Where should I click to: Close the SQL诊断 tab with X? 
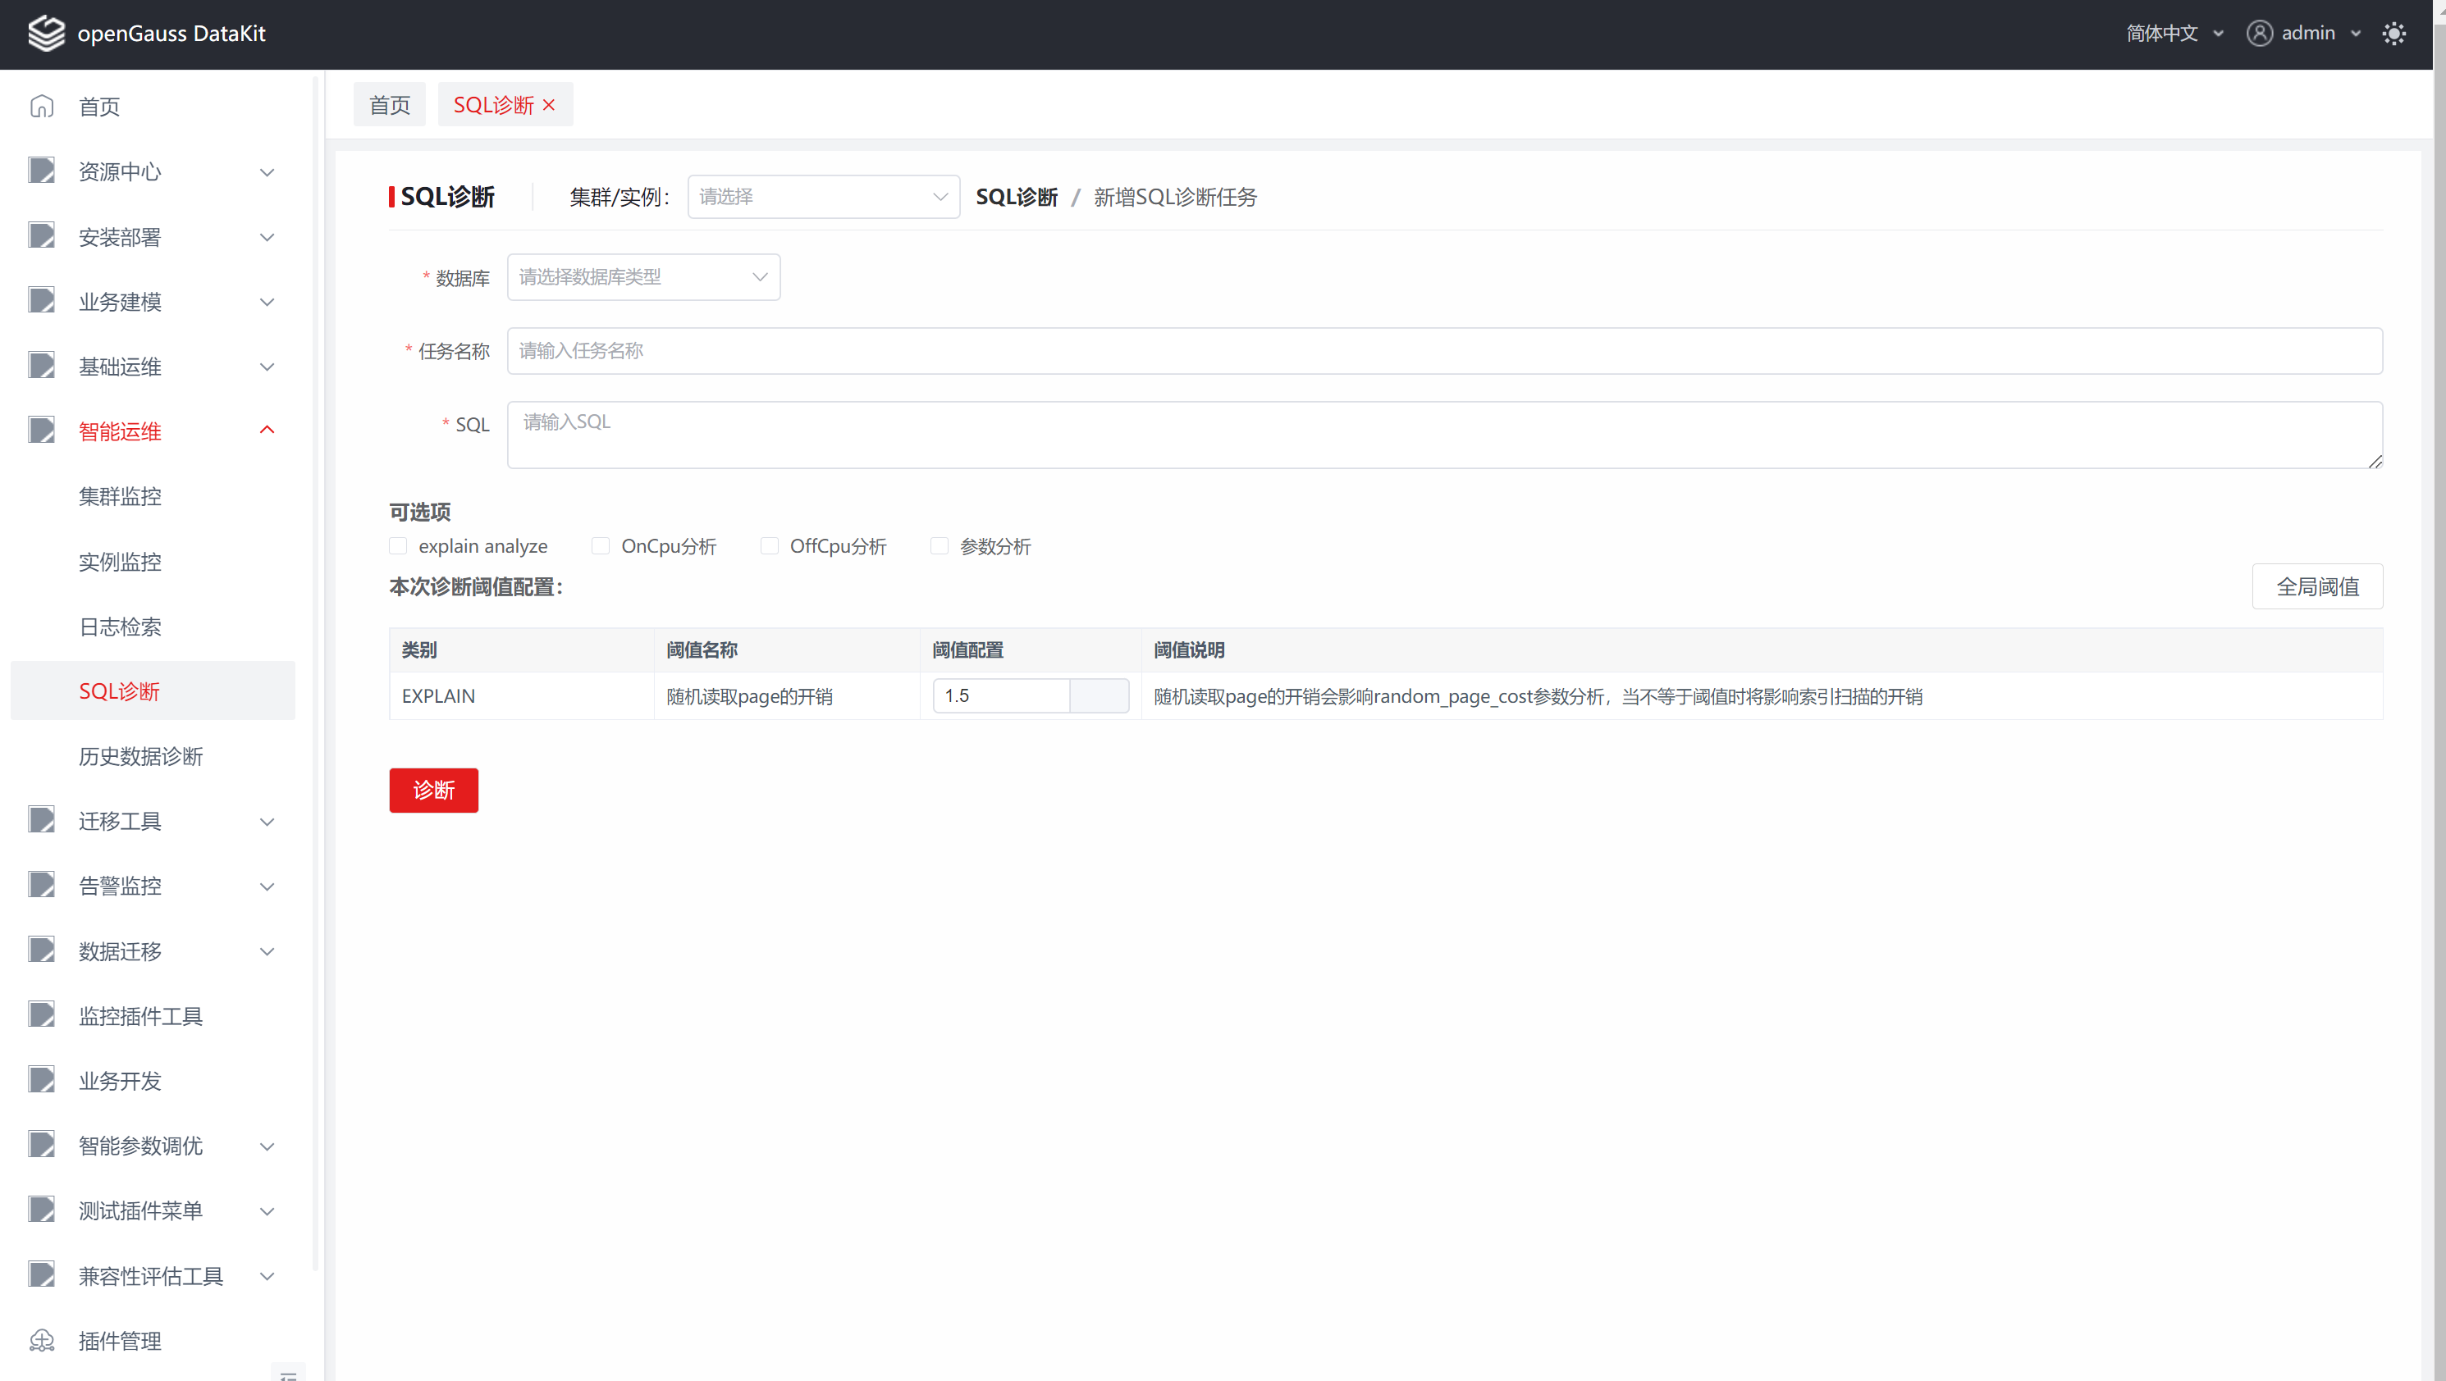[549, 105]
